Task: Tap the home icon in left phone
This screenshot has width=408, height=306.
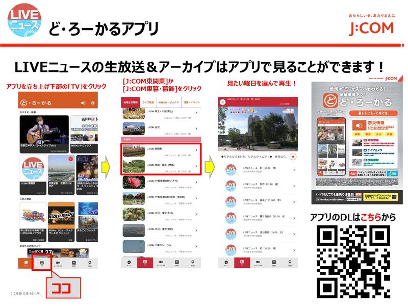Action: coord(26,263)
